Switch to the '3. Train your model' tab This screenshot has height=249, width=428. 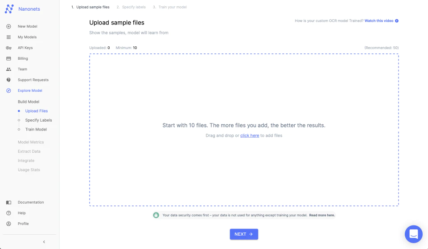170,7
